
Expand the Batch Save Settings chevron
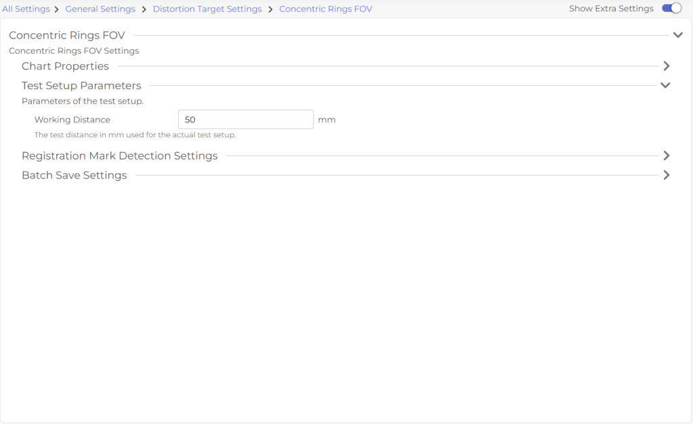667,175
